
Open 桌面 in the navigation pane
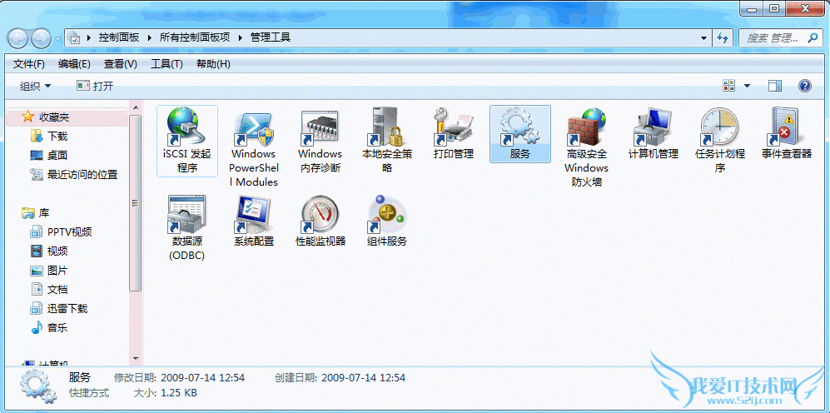point(57,155)
